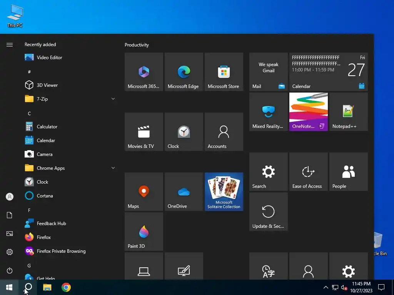The height and width of the screenshot is (295, 394).
Task: Open File Explorer from taskbar
Action: [x=47, y=287]
